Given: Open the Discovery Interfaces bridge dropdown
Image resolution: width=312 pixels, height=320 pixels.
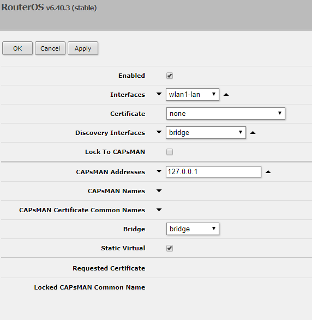Looking at the screenshot, I should point(206,133).
